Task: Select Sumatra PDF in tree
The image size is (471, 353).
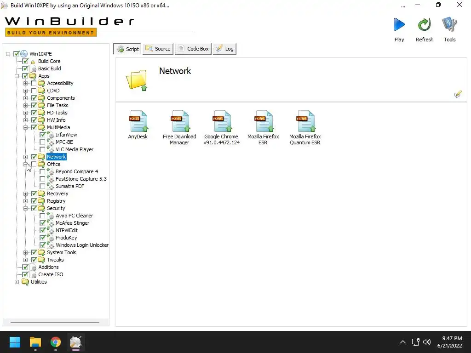Action: (70, 186)
